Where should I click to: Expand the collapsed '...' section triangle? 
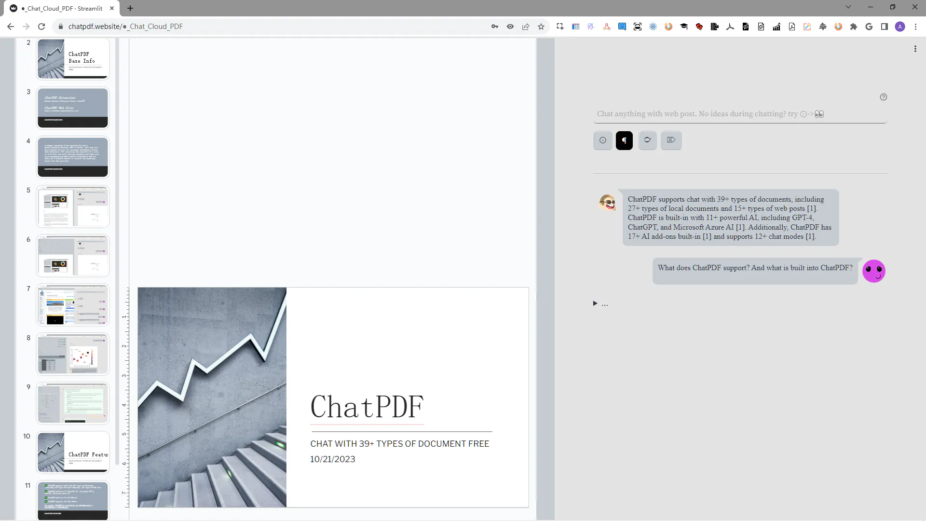click(595, 303)
